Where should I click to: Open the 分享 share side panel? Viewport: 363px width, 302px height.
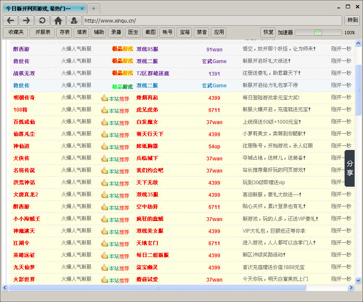point(350,168)
